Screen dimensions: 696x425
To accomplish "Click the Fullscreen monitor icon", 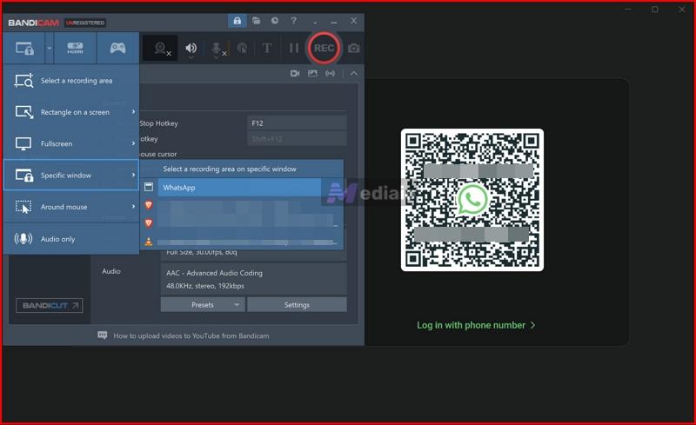I will coord(23,143).
